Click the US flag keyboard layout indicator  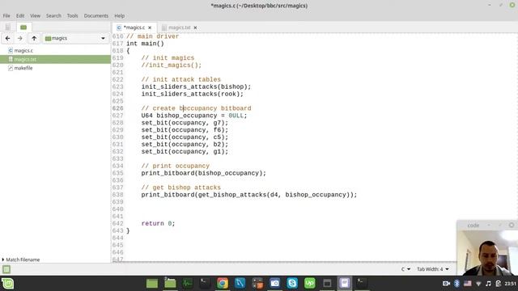[468, 284]
